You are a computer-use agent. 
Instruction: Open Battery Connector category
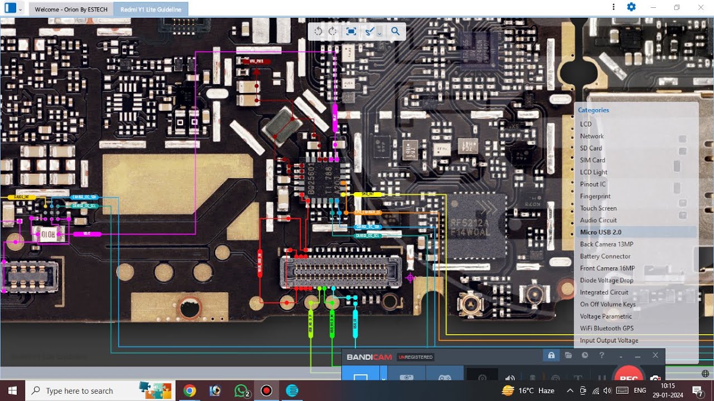point(605,256)
